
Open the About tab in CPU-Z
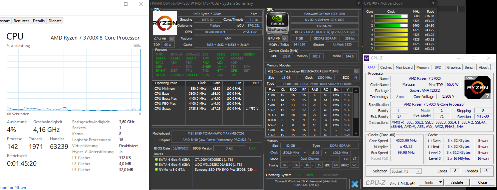point(484,67)
